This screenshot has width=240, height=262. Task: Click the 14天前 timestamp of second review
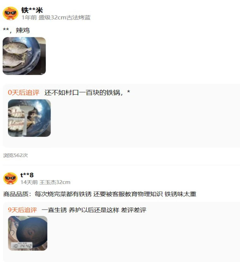click(x=29, y=182)
